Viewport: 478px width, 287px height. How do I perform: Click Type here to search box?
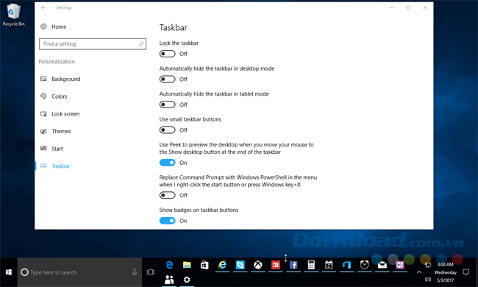[80, 272]
